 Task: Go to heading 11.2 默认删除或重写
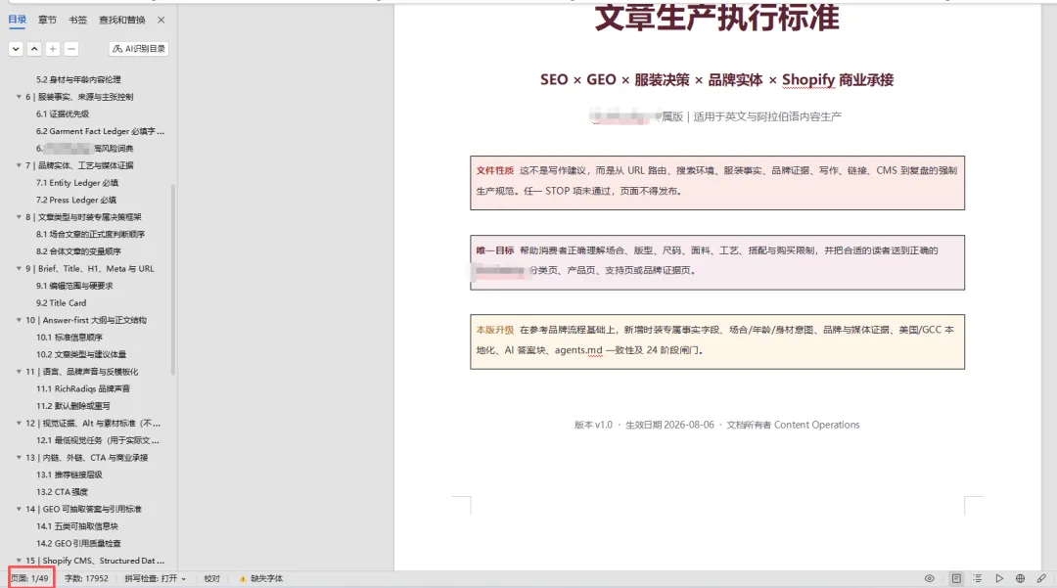coord(72,406)
